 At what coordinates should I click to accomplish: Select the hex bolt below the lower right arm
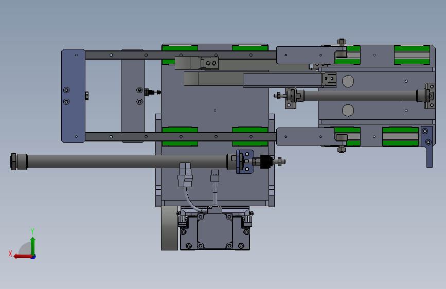point(342,149)
